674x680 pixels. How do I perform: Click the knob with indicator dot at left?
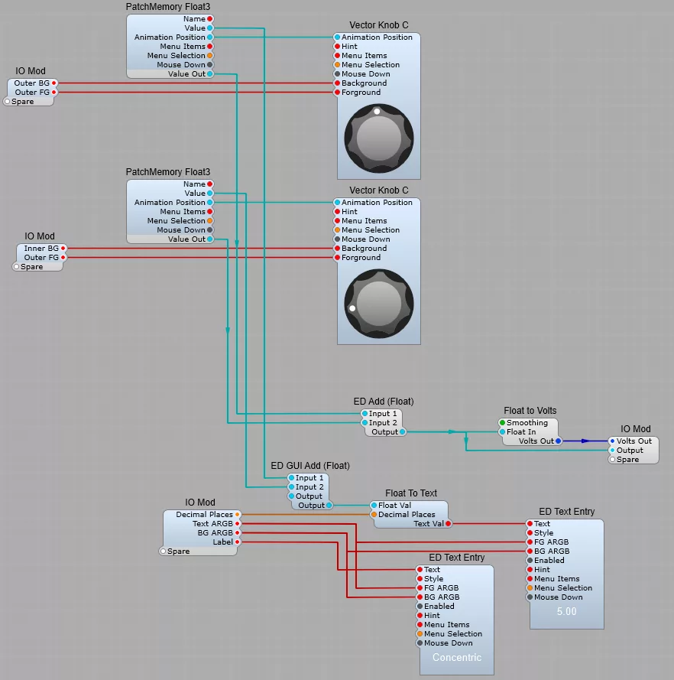(x=379, y=304)
